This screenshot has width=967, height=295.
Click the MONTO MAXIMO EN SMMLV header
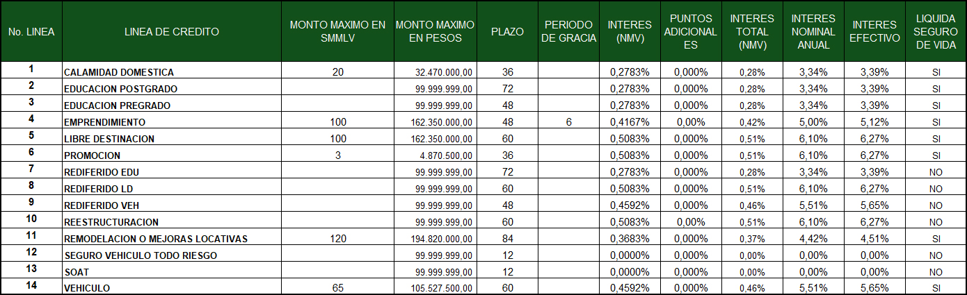(x=337, y=31)
